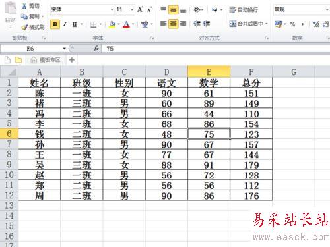The height and width of the screenshot is (247, 330).
Task: Open the font color dropdown arrow
Action: pos(133,24)
